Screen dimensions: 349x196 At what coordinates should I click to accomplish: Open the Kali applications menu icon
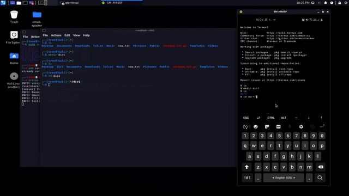3,3
